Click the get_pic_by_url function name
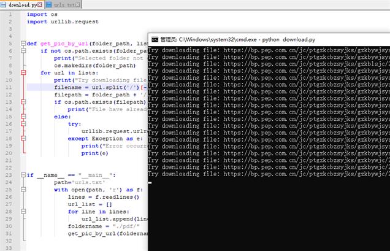This screenshot has height=251, width=390. 64,44
